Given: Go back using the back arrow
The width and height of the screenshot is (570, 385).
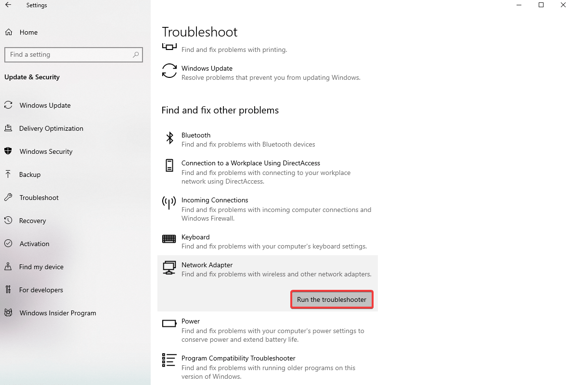Looking at the screenshot, I should point(8,5).
